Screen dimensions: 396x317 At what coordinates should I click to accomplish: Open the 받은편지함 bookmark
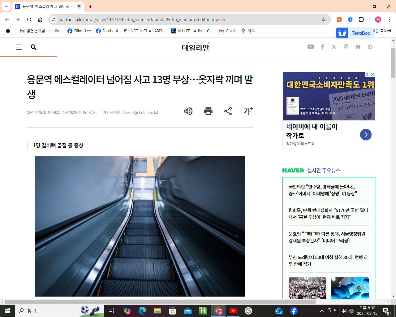pyautogui.click(x=41, y=31)
